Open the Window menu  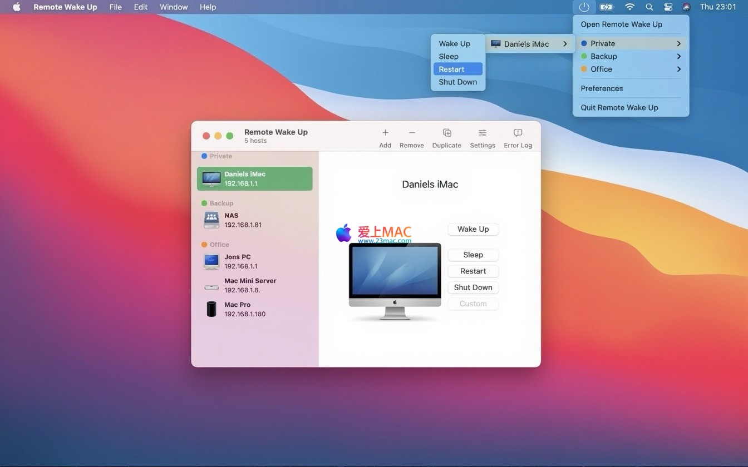(174, 7)
